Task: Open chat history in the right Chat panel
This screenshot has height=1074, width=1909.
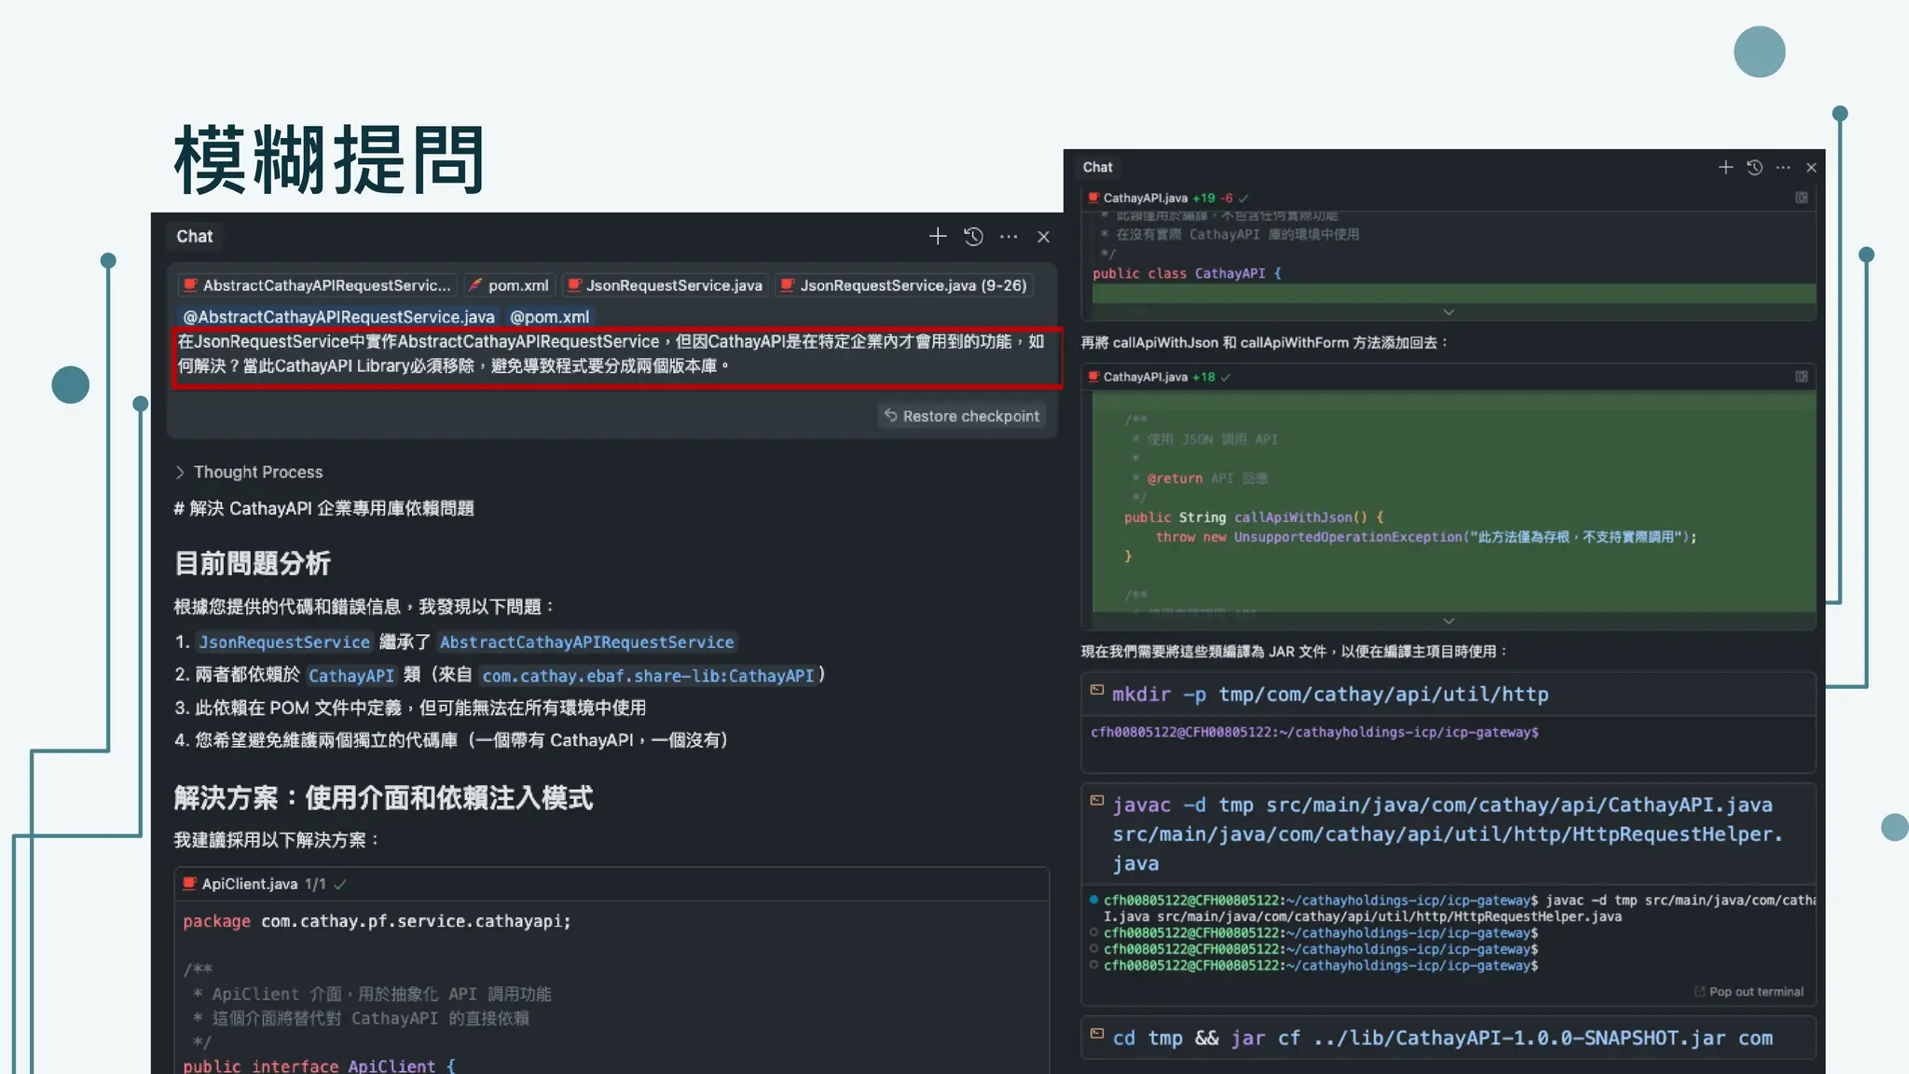Action: [1754, 167]
